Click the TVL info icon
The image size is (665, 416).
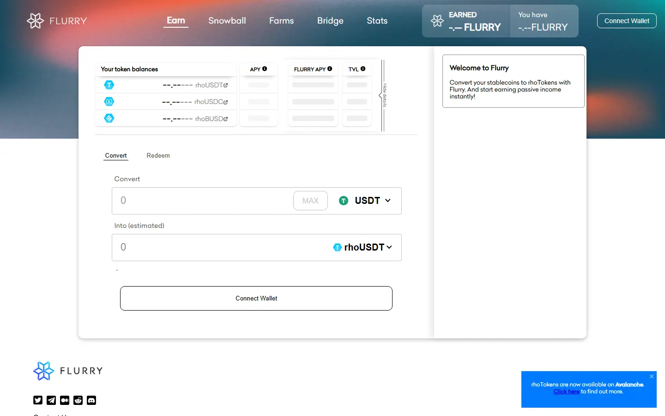pyautogui.click(x=363, y=69)
